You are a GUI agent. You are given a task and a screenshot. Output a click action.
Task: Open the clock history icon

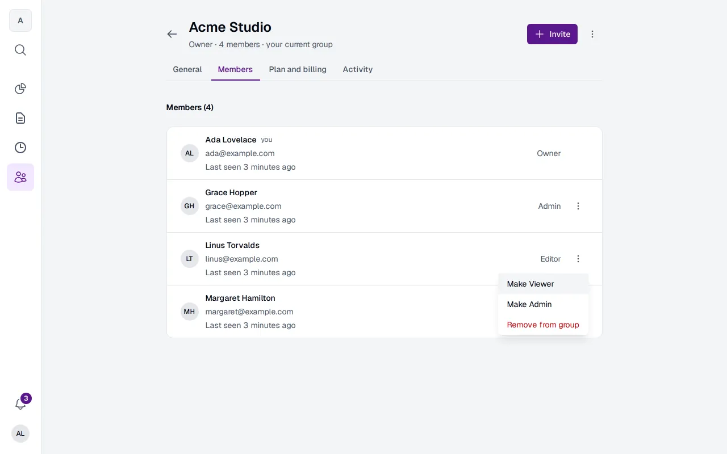pyautogui.click(x=20, y=148)
